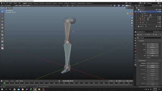This screenshot has height=91, width=162.
Task: Expand the Armature object in outliner
Action: pos(139,12)
